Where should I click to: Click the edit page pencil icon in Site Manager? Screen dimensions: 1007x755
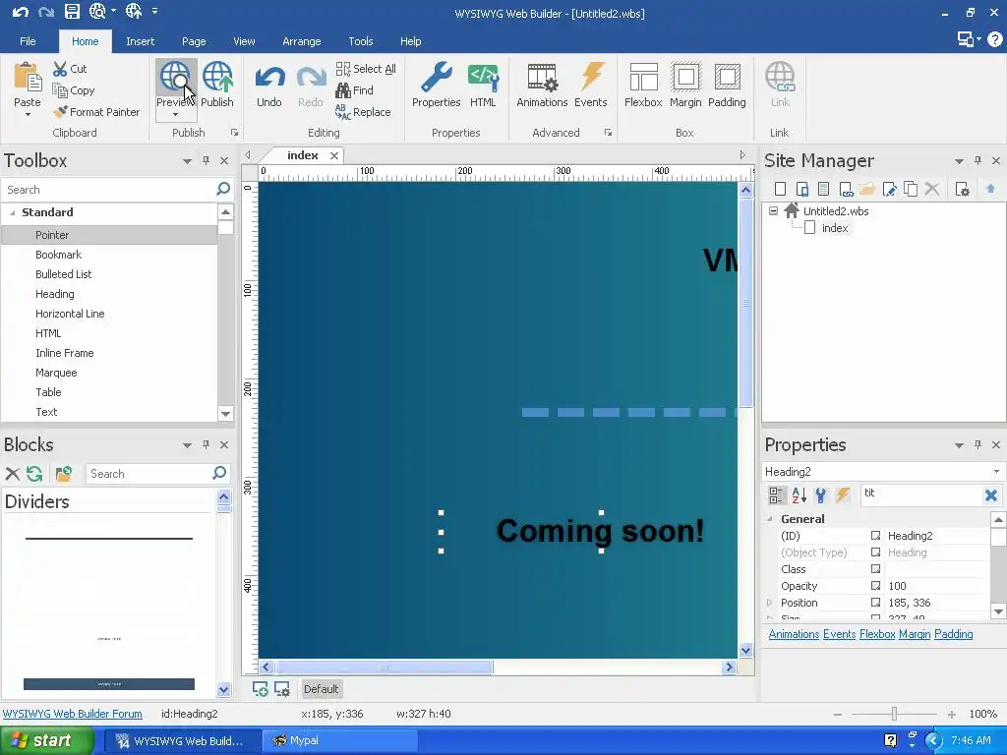tap(889, 189)
